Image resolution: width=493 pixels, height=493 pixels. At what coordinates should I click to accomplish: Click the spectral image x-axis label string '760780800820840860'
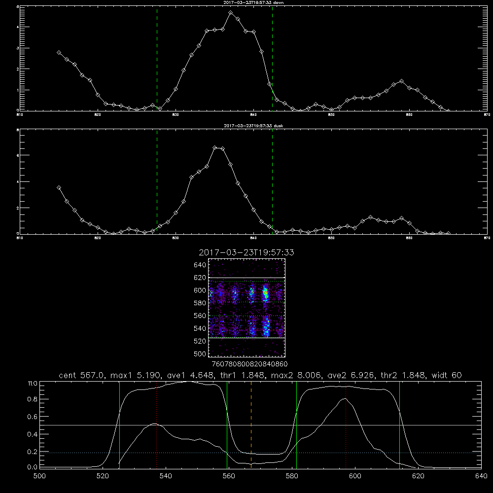(x=249, y=364)
